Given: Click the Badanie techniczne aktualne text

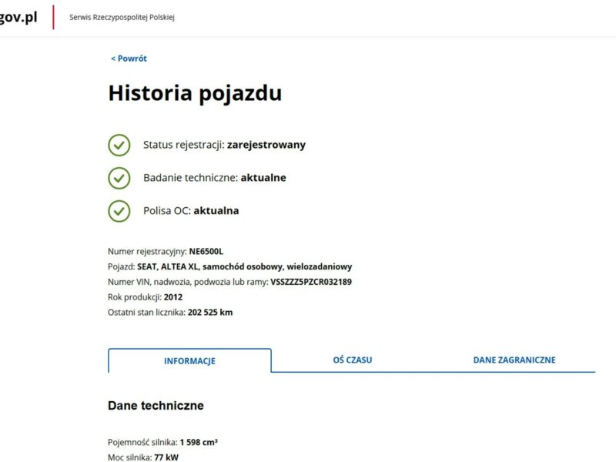Looking at the screenshot, I should (215, 178).
